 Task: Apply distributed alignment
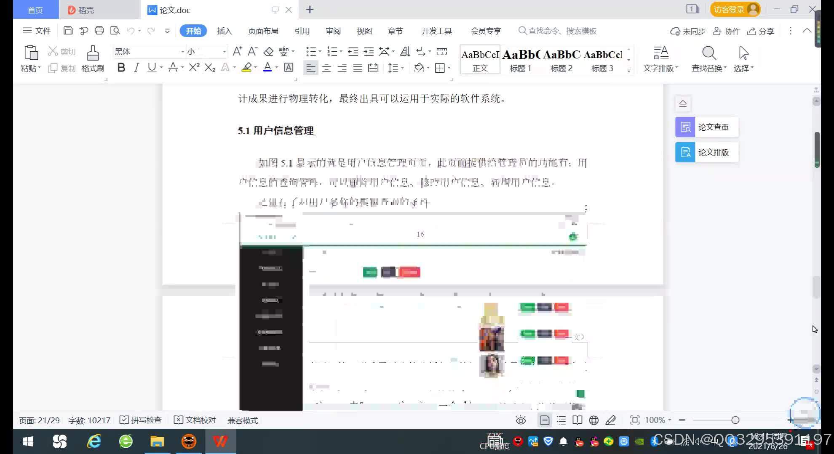click(x=373, y=68)
